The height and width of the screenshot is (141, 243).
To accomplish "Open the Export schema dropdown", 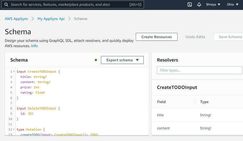I will pyautogui.click(x=122, y=60).
